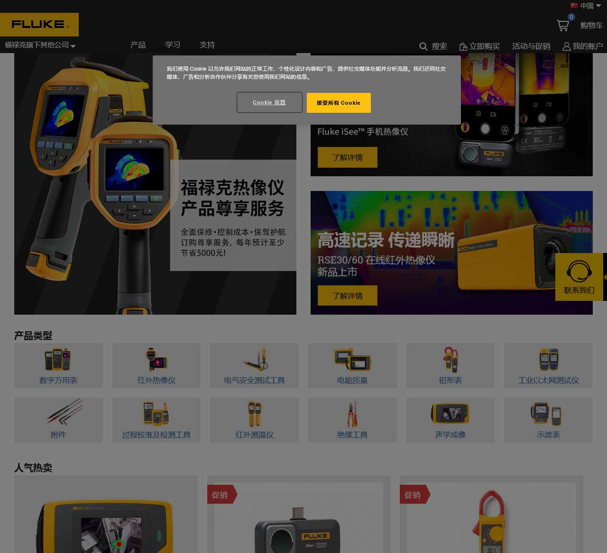Open the oscilloscope category icon
Screen dimensions: 607x553
[x=548, y=414]
